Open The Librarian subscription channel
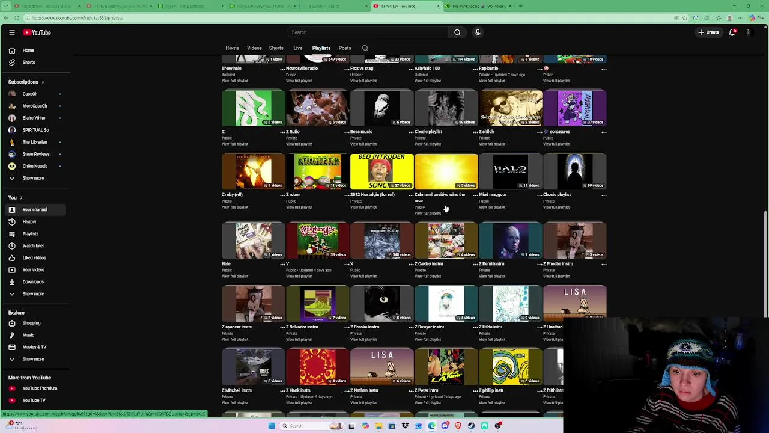769x433 pixels. point(34,142)
